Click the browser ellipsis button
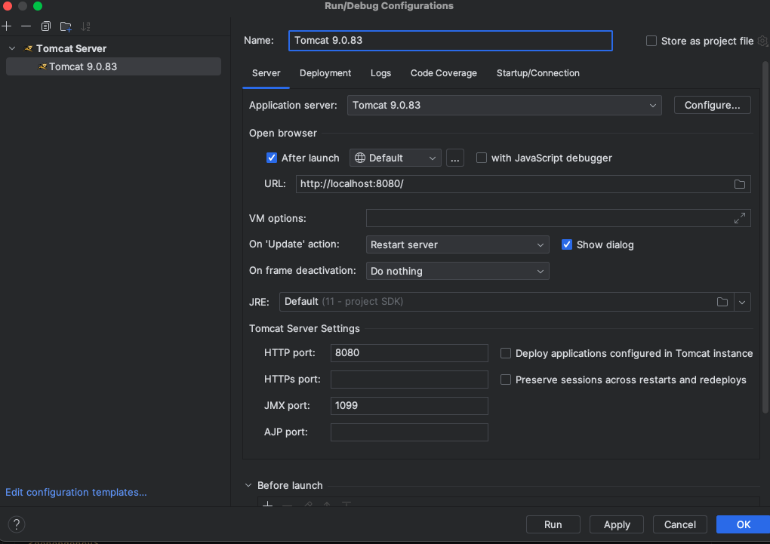 pyautogui.click(x=454, y=158)
